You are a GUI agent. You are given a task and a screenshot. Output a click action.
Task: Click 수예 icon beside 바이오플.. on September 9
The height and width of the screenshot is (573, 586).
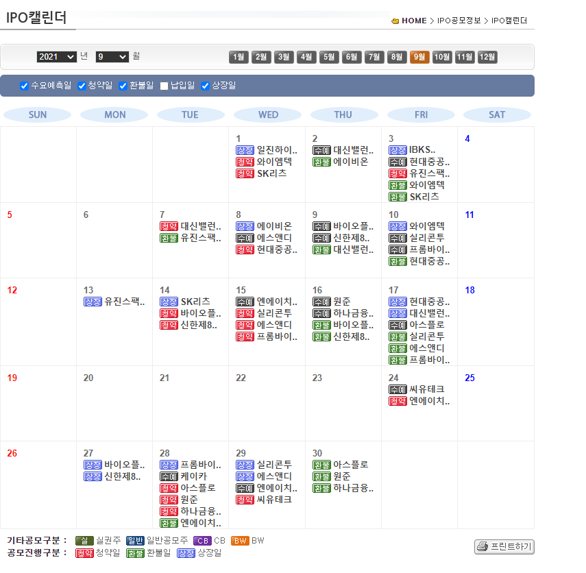tap(321, 226)
